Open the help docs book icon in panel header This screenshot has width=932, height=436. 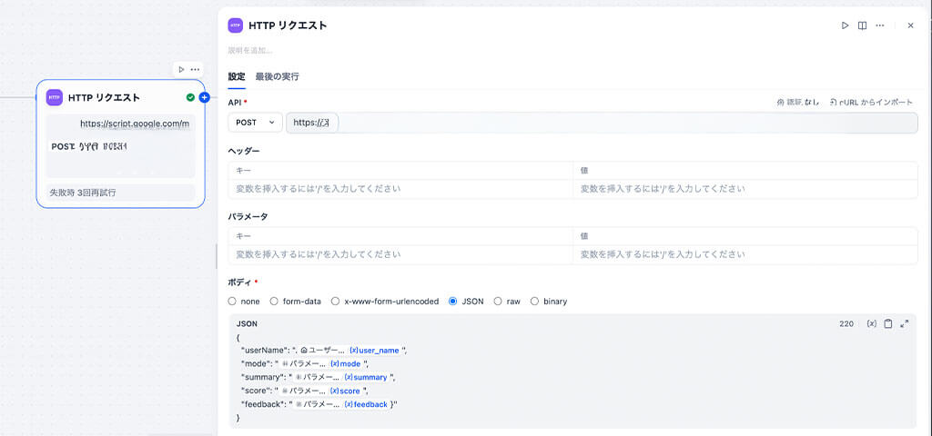pos(862,25)
